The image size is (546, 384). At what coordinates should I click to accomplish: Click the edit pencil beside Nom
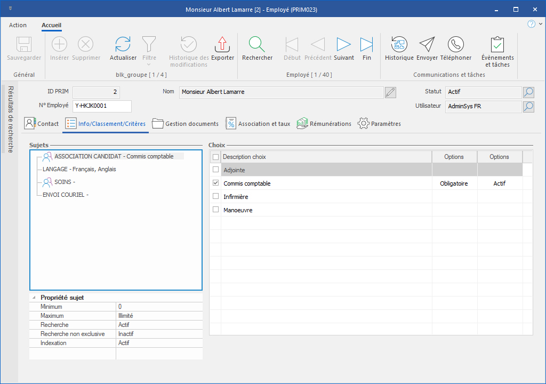(x=390, y=92)
